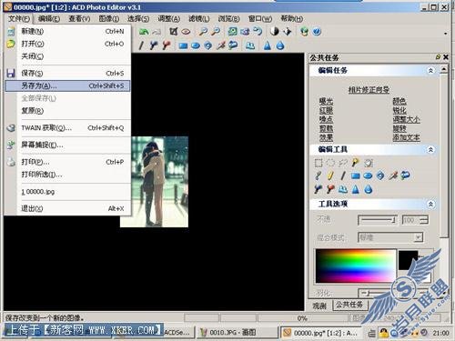This screenshot has width=455, height=341.
Task: Open the 帮助(H) menu
Action: point(291,19)
